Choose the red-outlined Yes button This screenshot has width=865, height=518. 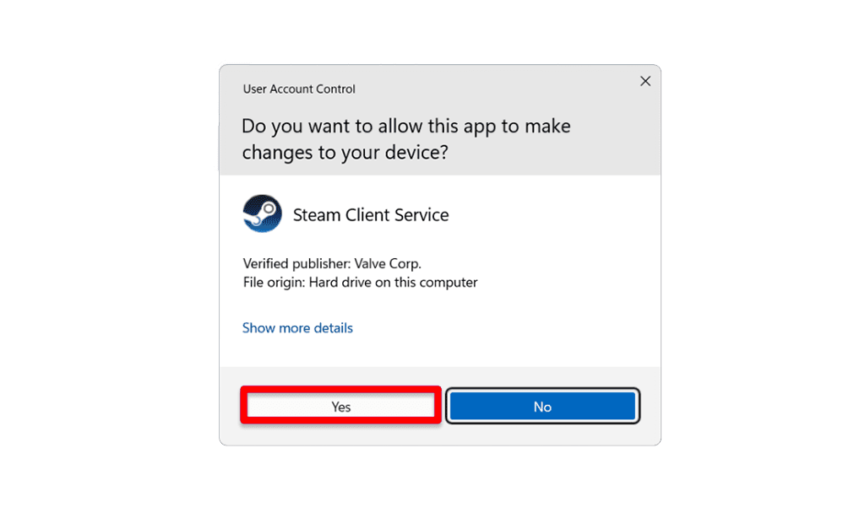341,406
